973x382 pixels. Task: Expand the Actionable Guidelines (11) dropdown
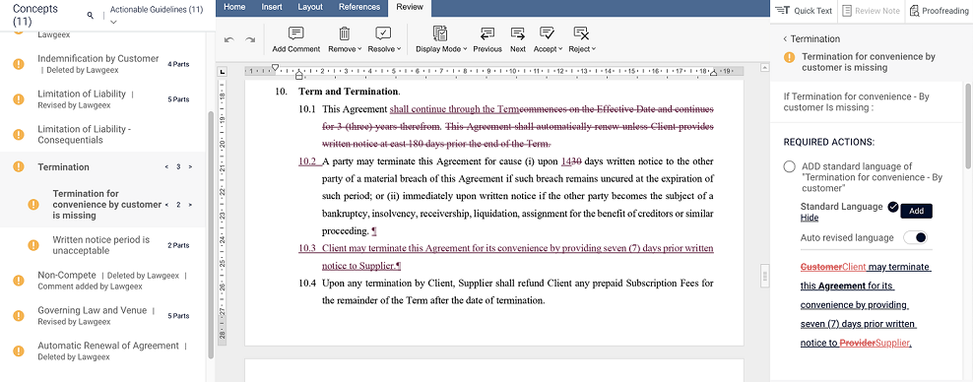click(x=113, y=22)
